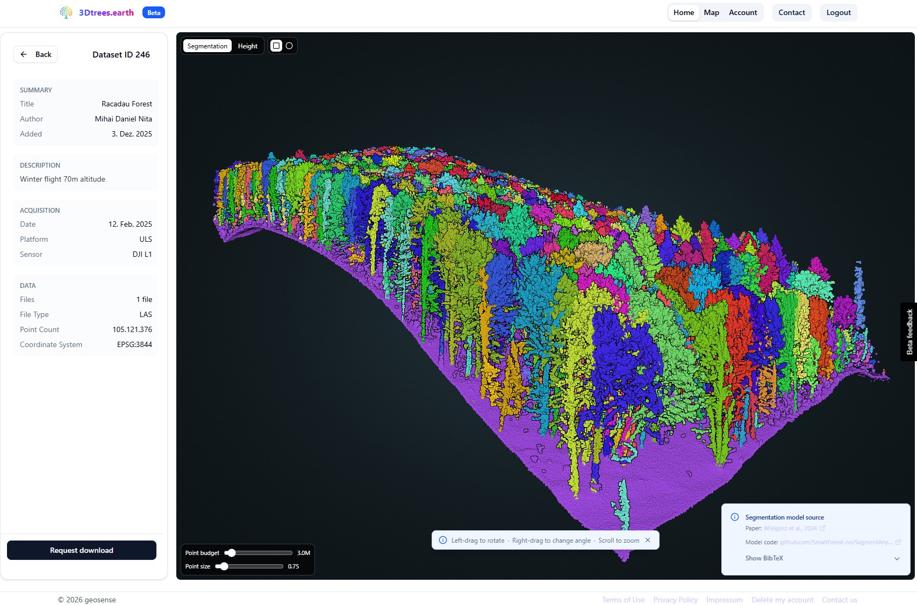Click the Point budget slider handle
The width and height of the screenshot is (917, 605).
click(x=231, y=553)
